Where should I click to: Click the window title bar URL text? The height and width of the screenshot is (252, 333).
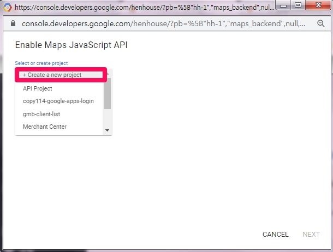click(145, 8)
